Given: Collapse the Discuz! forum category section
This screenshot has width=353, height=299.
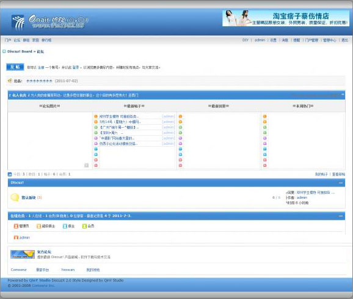Looking at the screenshot, I should click(x=341, y=183).
